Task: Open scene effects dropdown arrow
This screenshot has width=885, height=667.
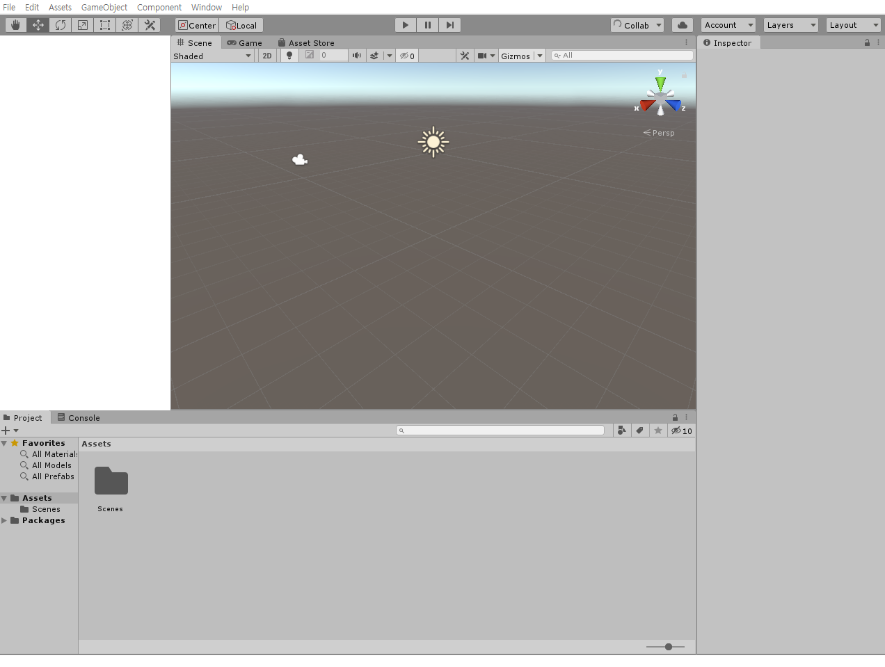Action: click(389, 56)
